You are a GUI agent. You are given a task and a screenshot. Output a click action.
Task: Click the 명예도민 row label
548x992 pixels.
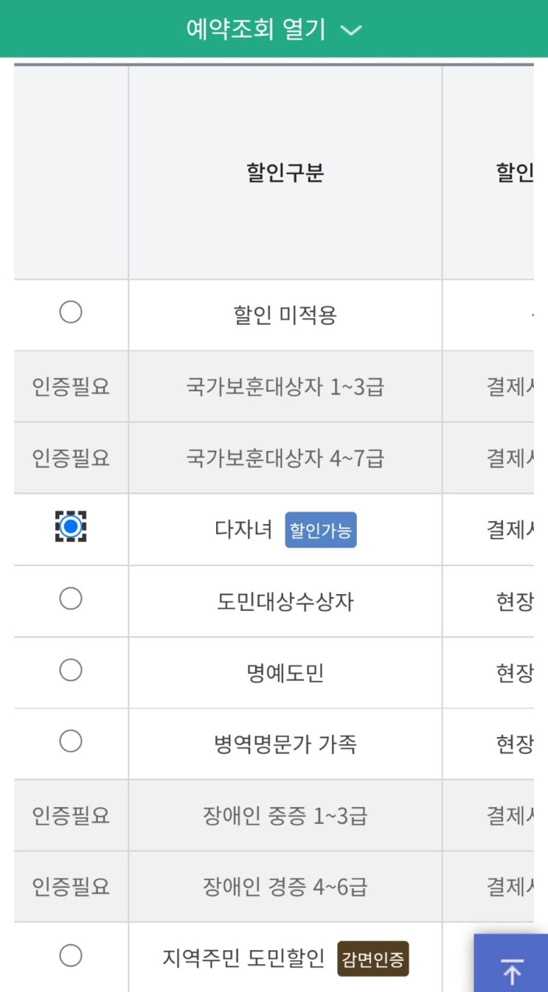pyautogui.click(x=285, y=673)
